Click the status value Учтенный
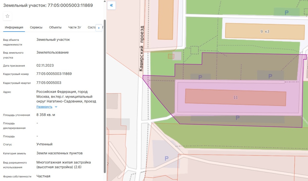308x181 pixels. [44, 144]
